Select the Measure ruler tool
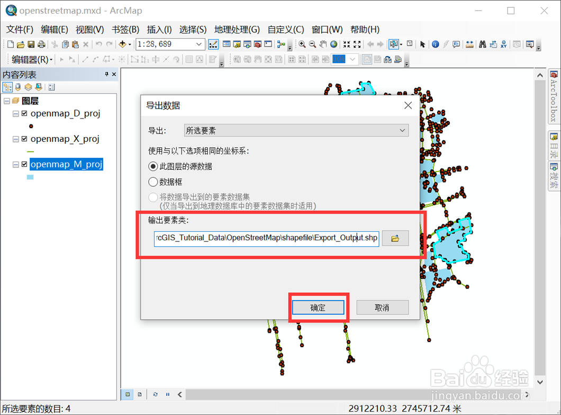Viewport: 561px width, 415px height. point(469,44)
